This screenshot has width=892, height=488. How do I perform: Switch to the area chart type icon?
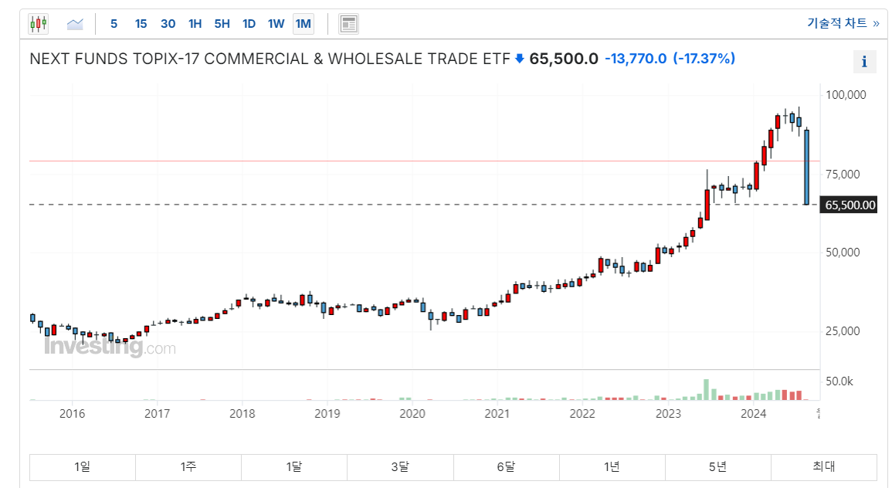75,24
